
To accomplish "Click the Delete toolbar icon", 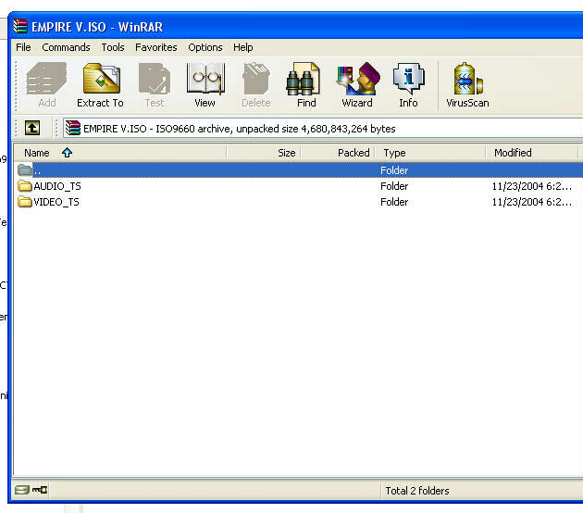I will click(255, 78).
